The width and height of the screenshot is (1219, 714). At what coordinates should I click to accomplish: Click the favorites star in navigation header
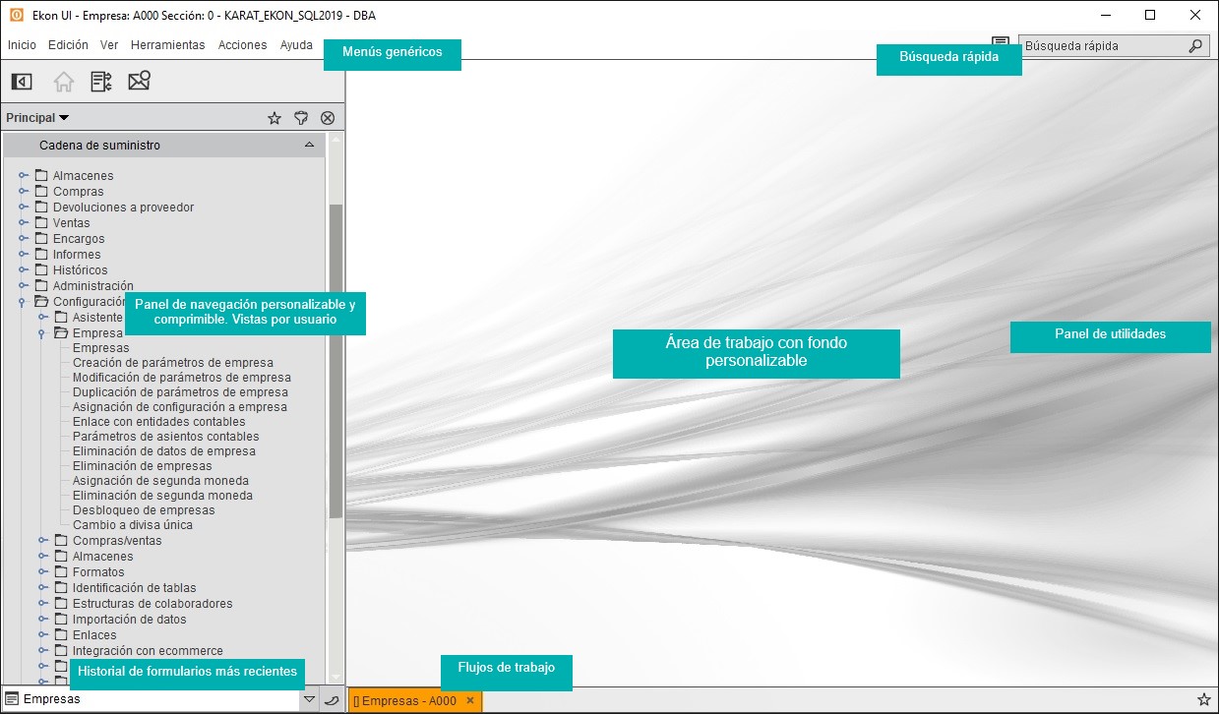(x=274, y=118)
